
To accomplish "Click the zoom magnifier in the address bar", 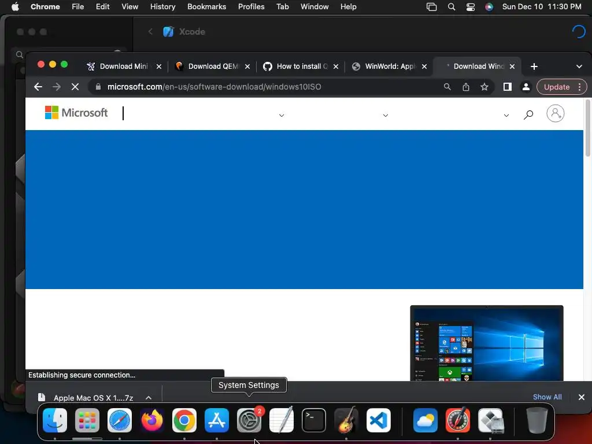I will [x=447, y=87].
